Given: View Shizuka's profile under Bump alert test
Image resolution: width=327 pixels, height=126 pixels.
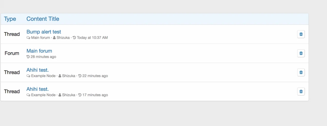Looking at the screenshot, I should click(63, 38).
